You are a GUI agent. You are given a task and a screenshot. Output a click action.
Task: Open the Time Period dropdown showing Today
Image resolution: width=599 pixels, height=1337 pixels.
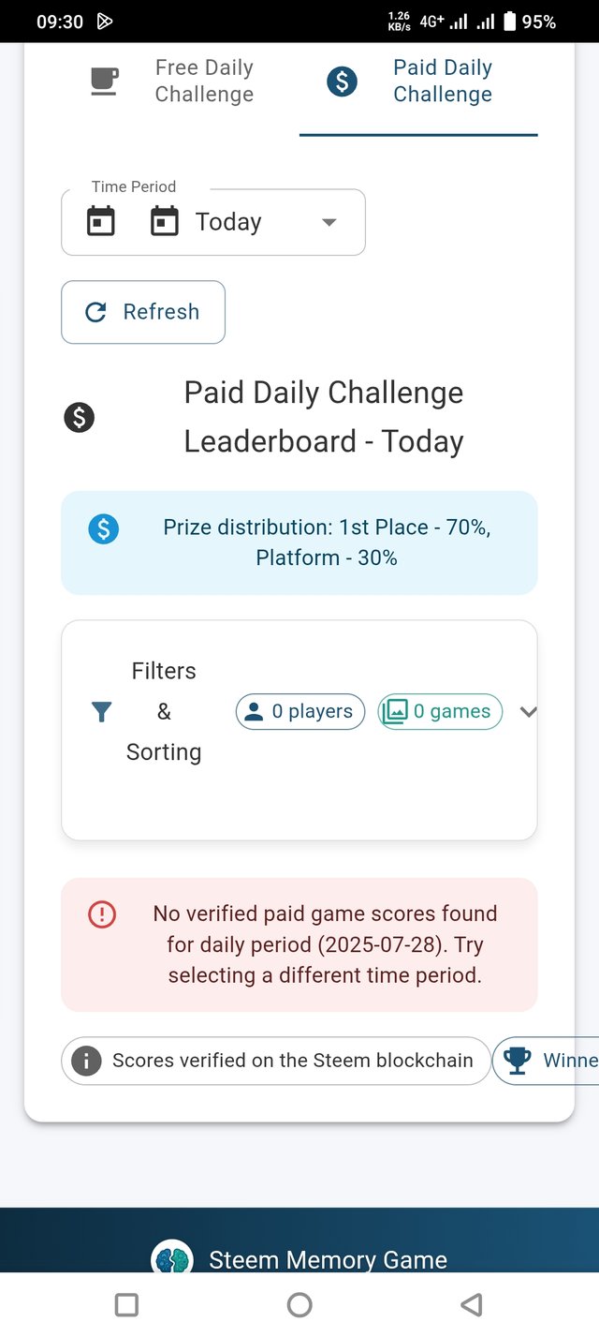click(x=213, y=222)
